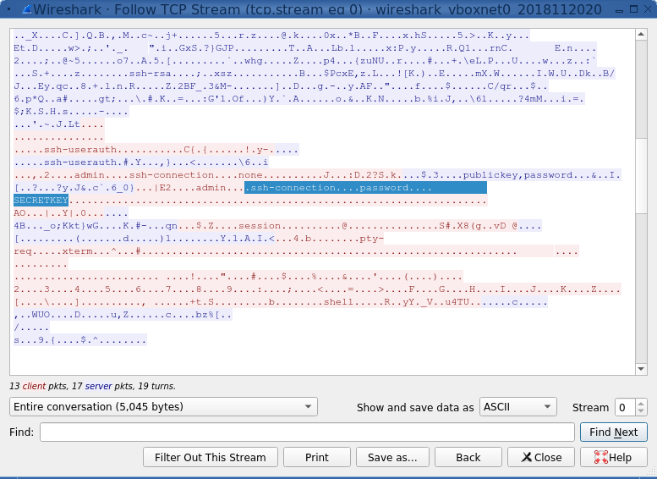Open the Save as... dialog
The width and height of the screenshot is (657, 479).
[x=392, y=457]
